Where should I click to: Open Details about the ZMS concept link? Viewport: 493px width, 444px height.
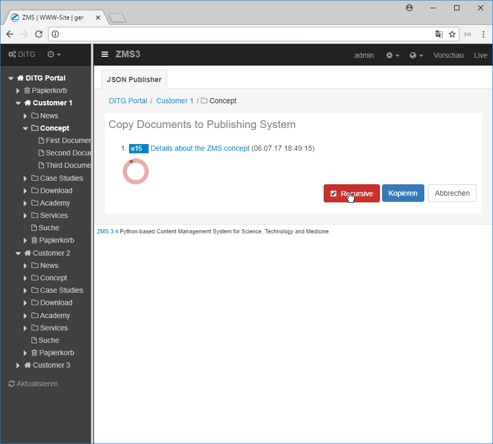tap(200, 148)
